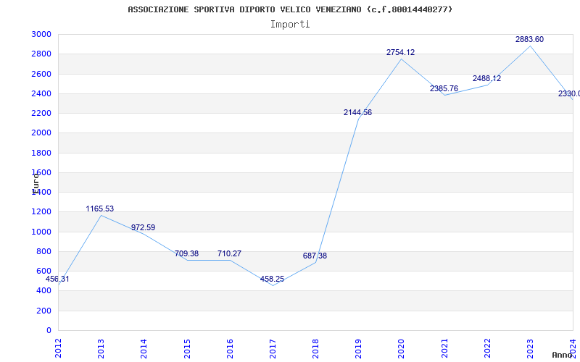This screenshot has height=362, width=580.
Task: Select the x-axis year 2023
Action: pyautogui.click(x=530, y=348)
